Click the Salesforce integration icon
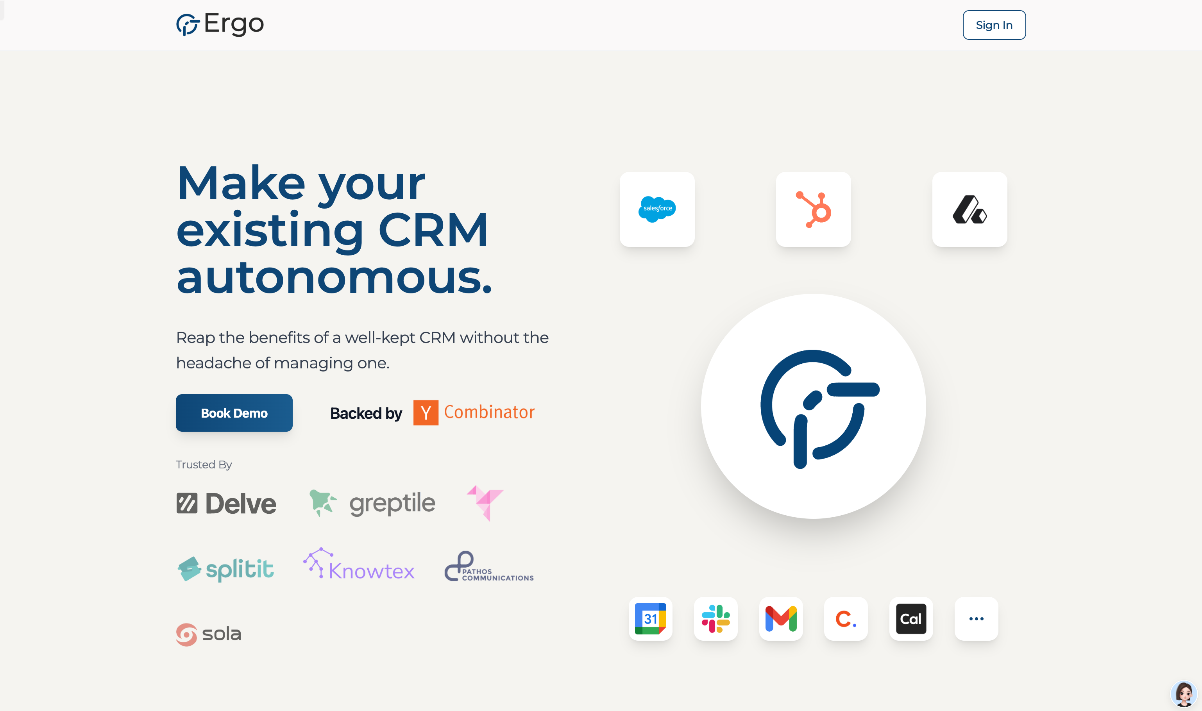This screenshot has width=1202, height=711. [x=656, y=209]
